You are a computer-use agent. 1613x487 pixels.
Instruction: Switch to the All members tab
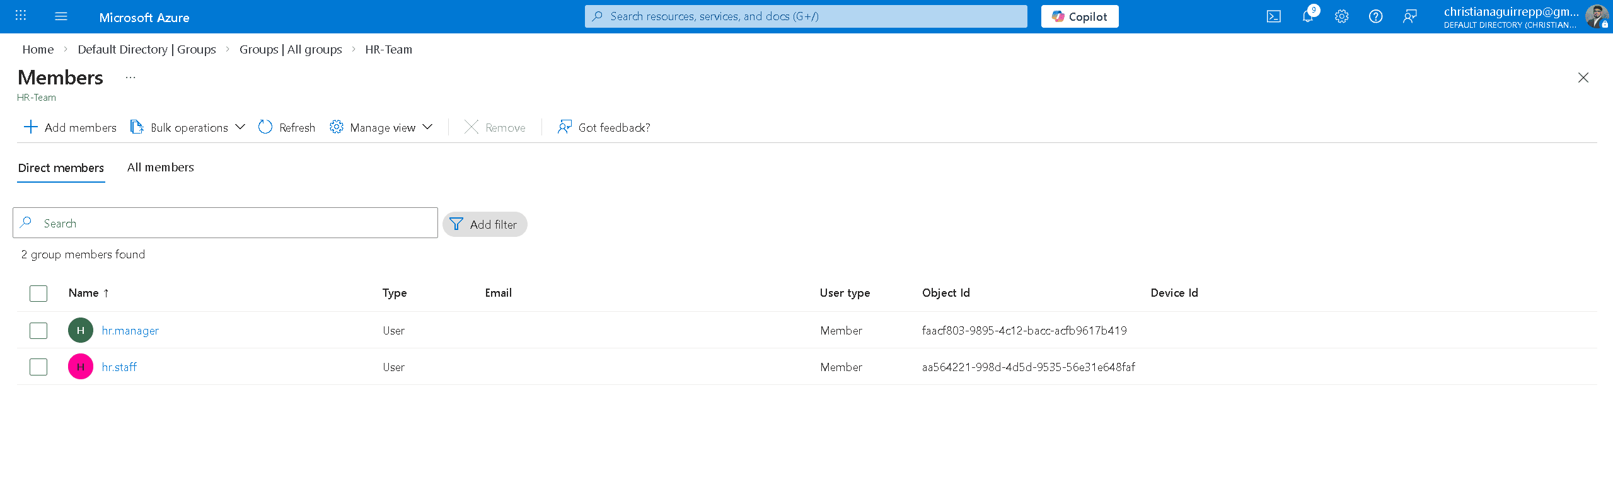tap(160, 168)
